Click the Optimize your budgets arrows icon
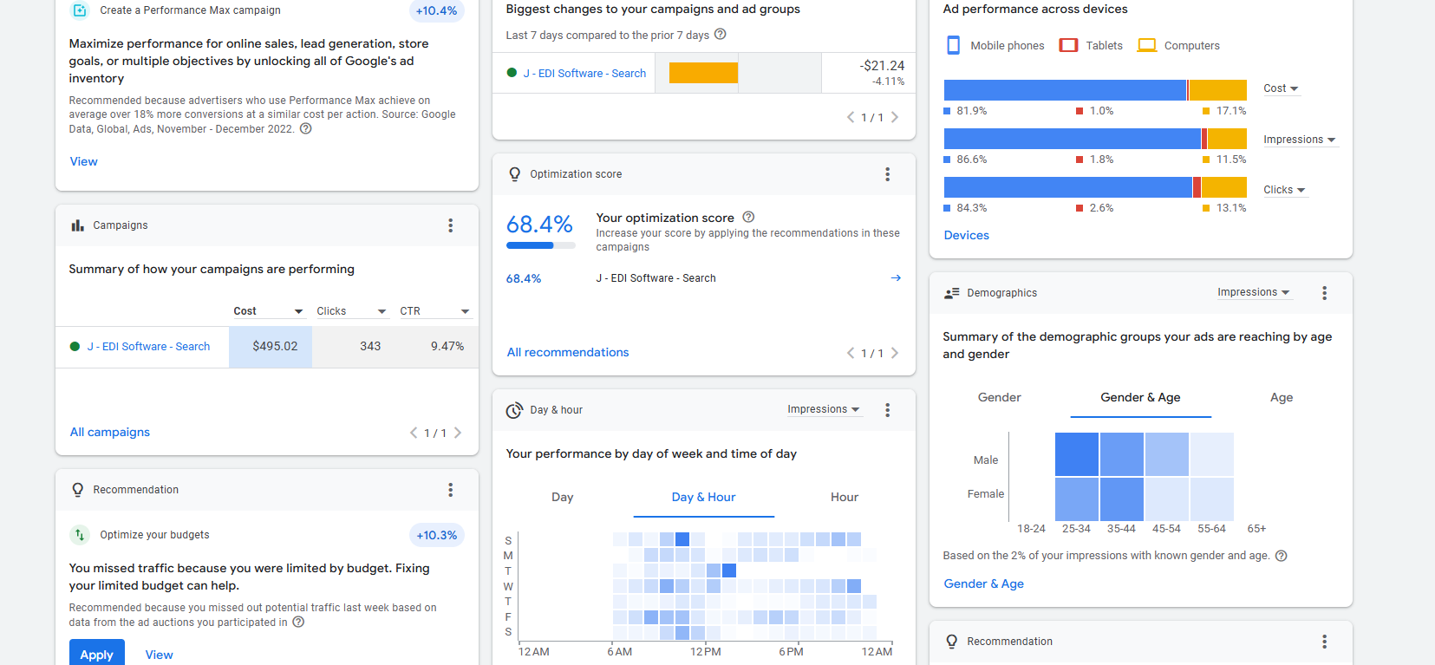The image size is (1435, 665). pyautogui.click(x=80, y=535)
